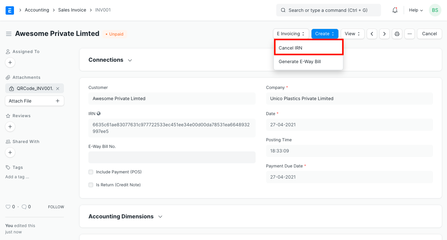Screen dimensions: 447x240
Task: Expand the Create dropdown
Action: pyautogui.click(x=324, y=33)
